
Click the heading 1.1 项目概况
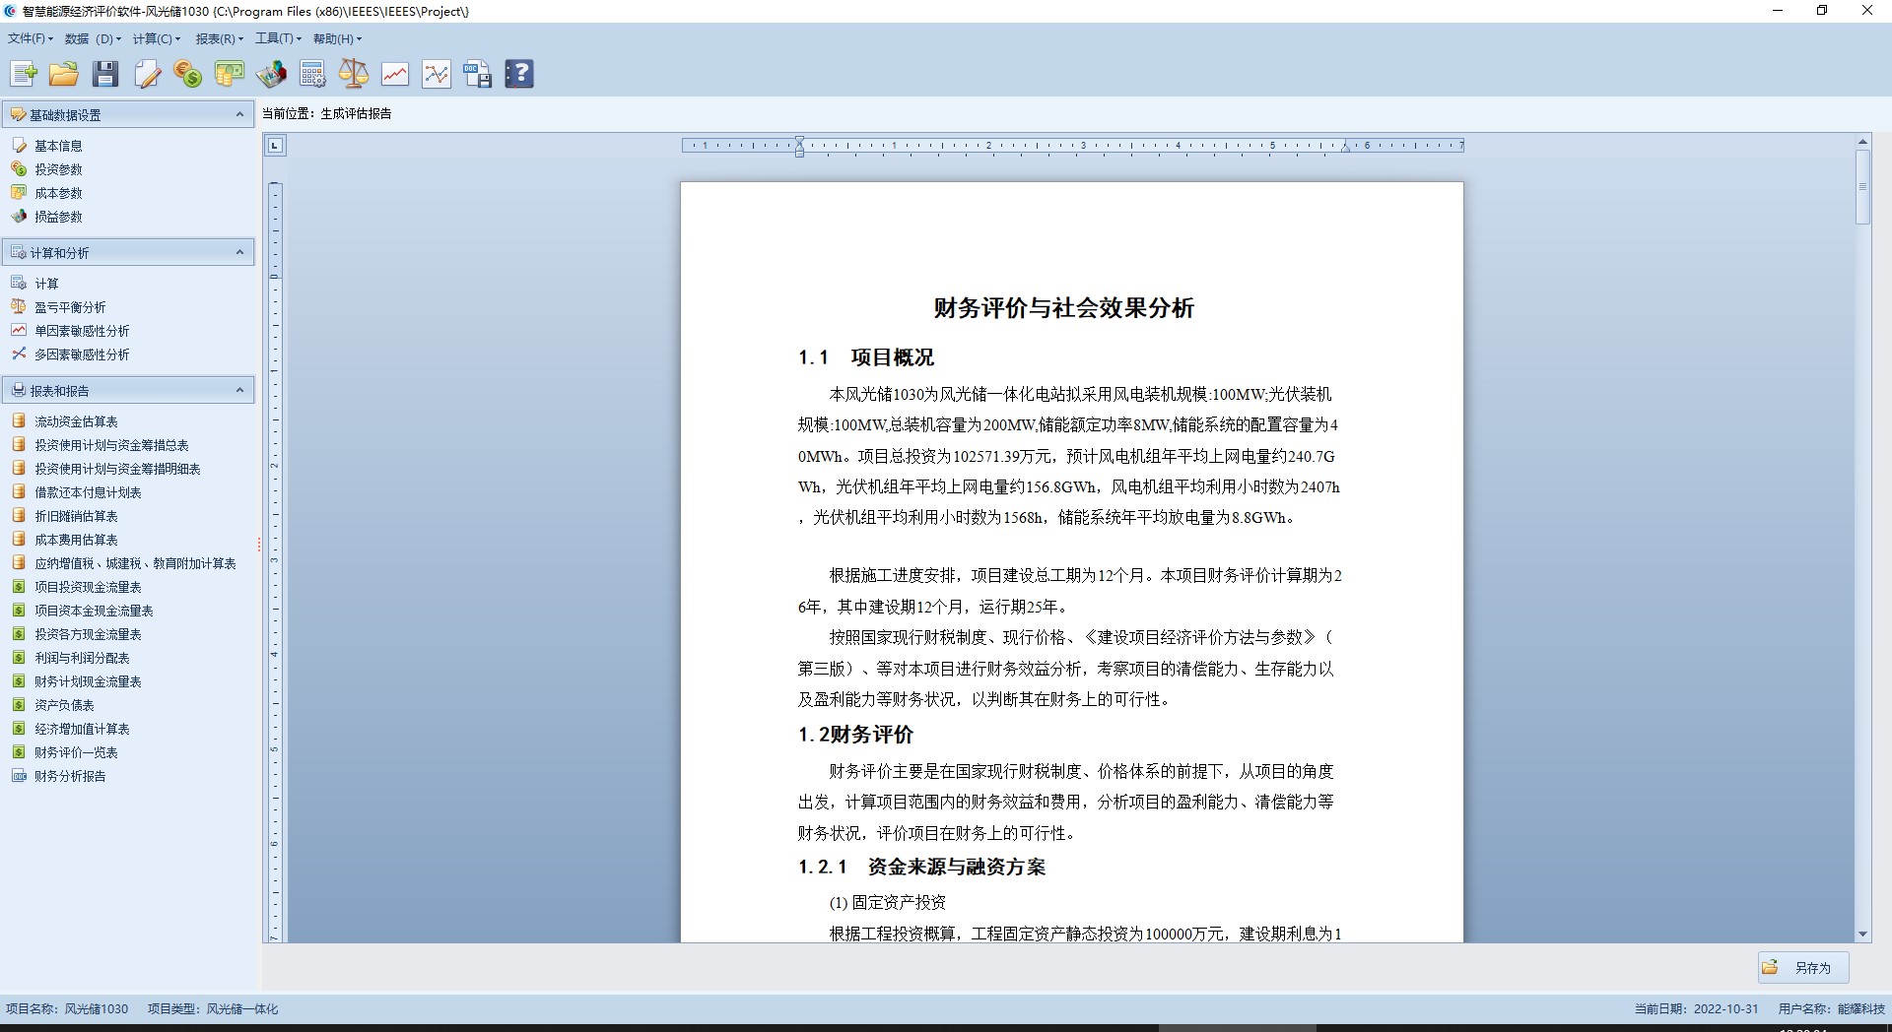866,357
